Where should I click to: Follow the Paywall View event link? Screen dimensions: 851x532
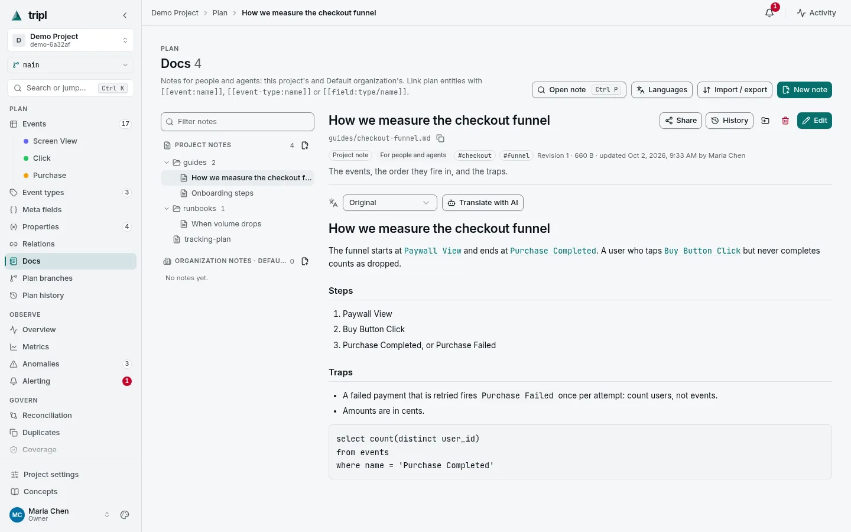(433, 251)
